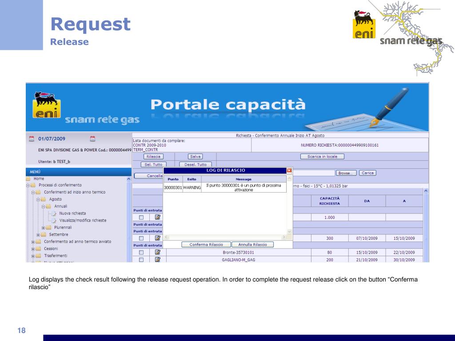
Task: Click the request table scroll-up arrow
Action: (426, 191)
